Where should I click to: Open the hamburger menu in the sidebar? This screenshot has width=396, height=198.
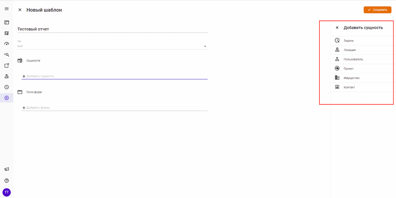pos(7,9)
